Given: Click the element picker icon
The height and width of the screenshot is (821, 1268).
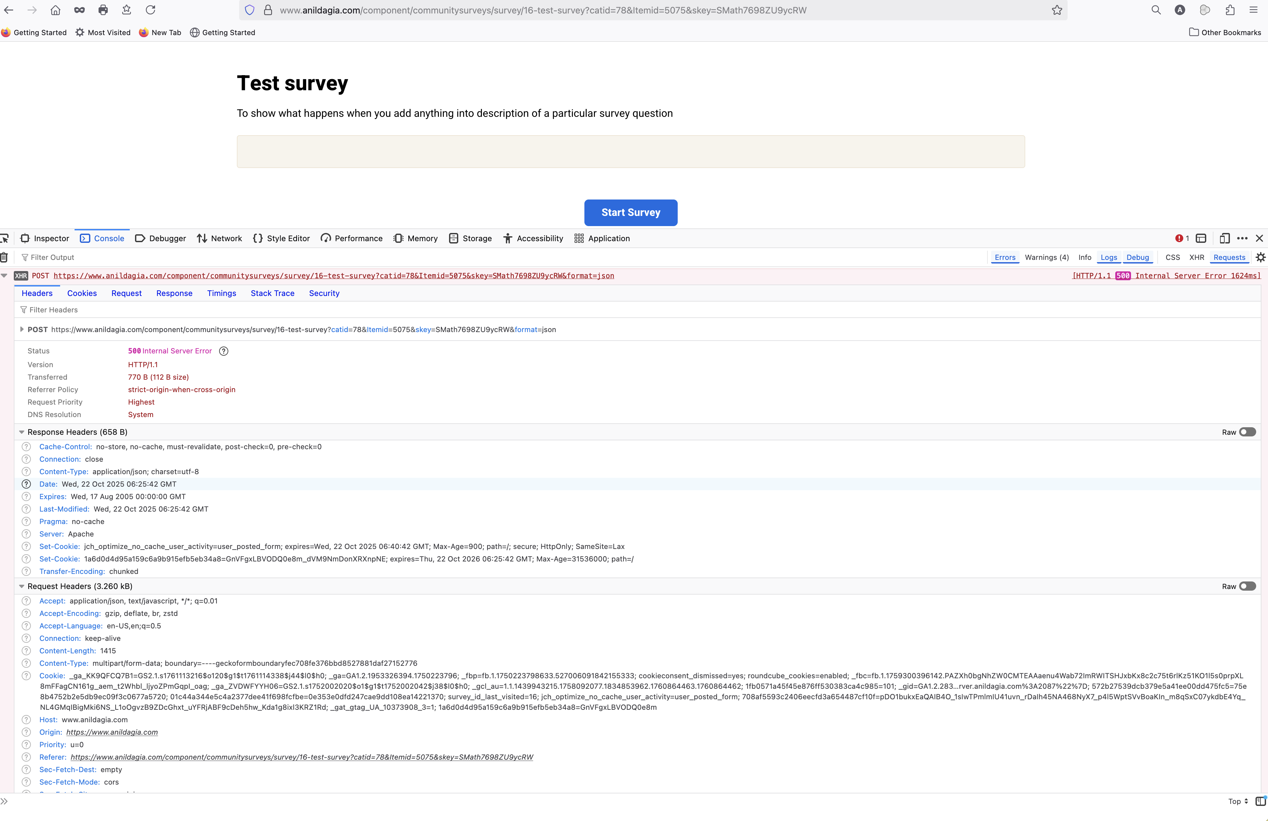Looking at the screenshot, I should point(5,238).
